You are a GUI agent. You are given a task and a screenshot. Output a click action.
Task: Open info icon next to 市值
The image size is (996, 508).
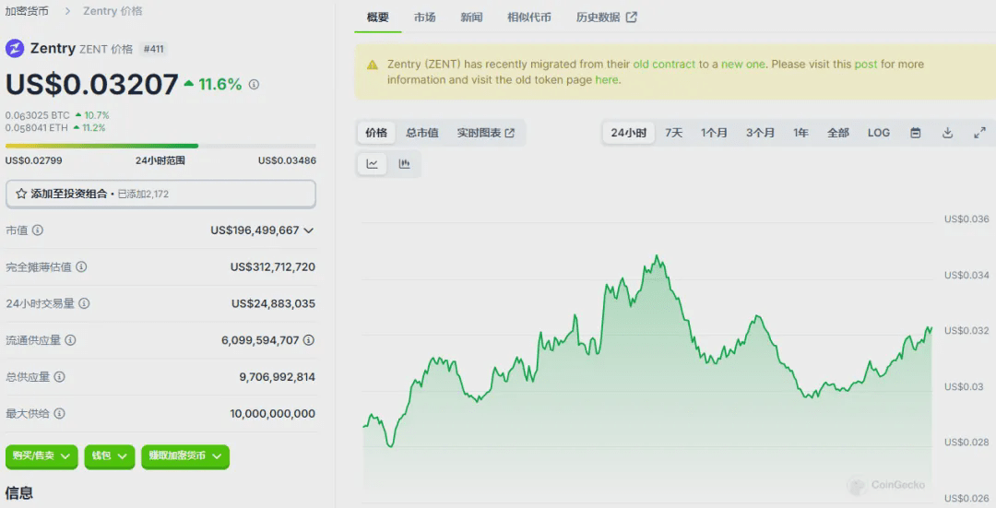(38, 230)
